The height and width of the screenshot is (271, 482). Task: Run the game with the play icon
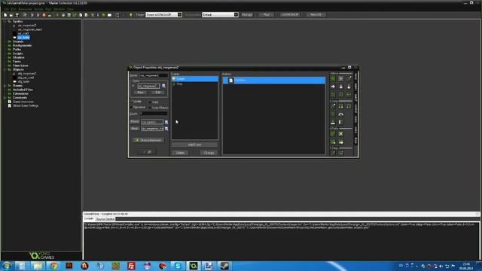pos(32,15)
